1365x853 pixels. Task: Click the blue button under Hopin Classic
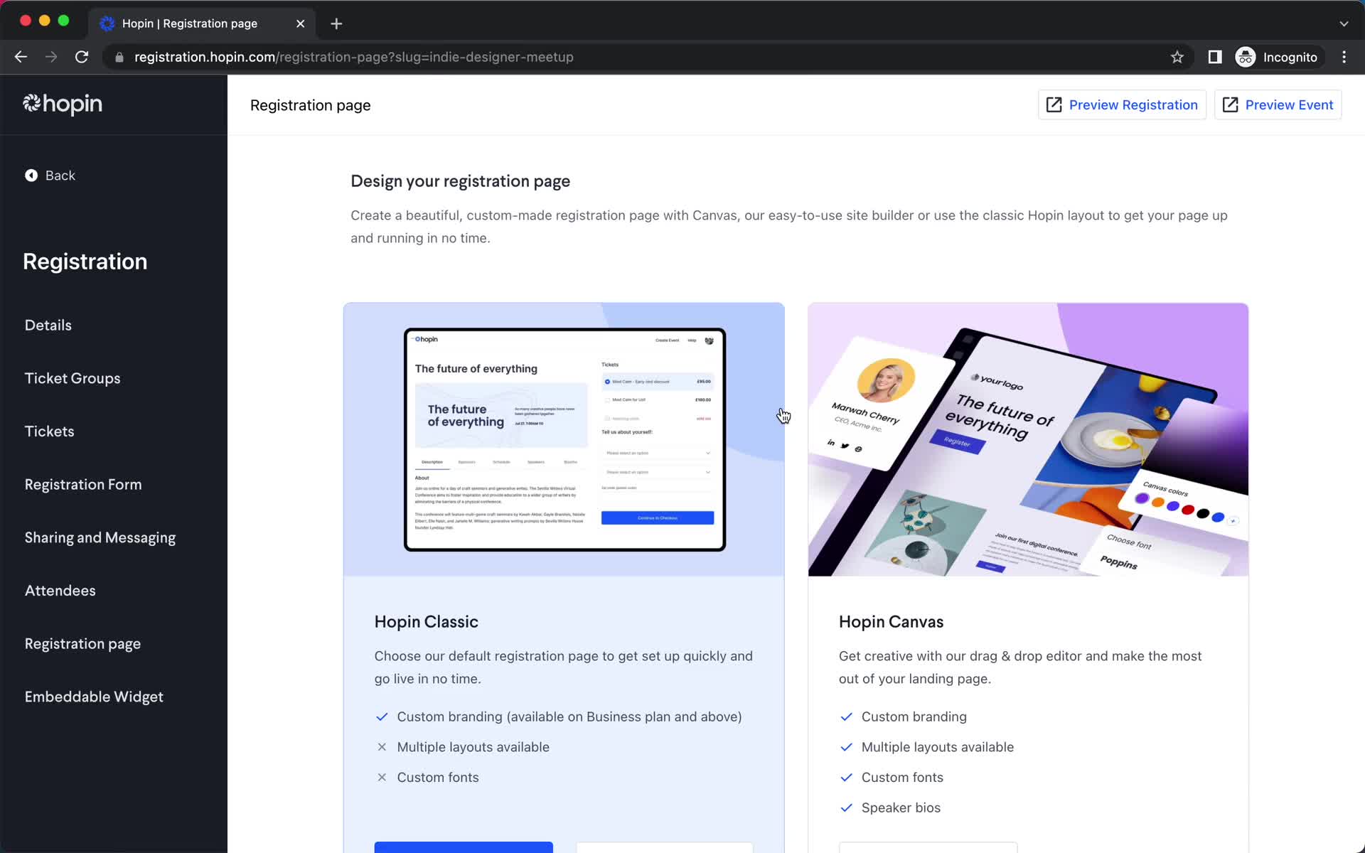point(464,847)
